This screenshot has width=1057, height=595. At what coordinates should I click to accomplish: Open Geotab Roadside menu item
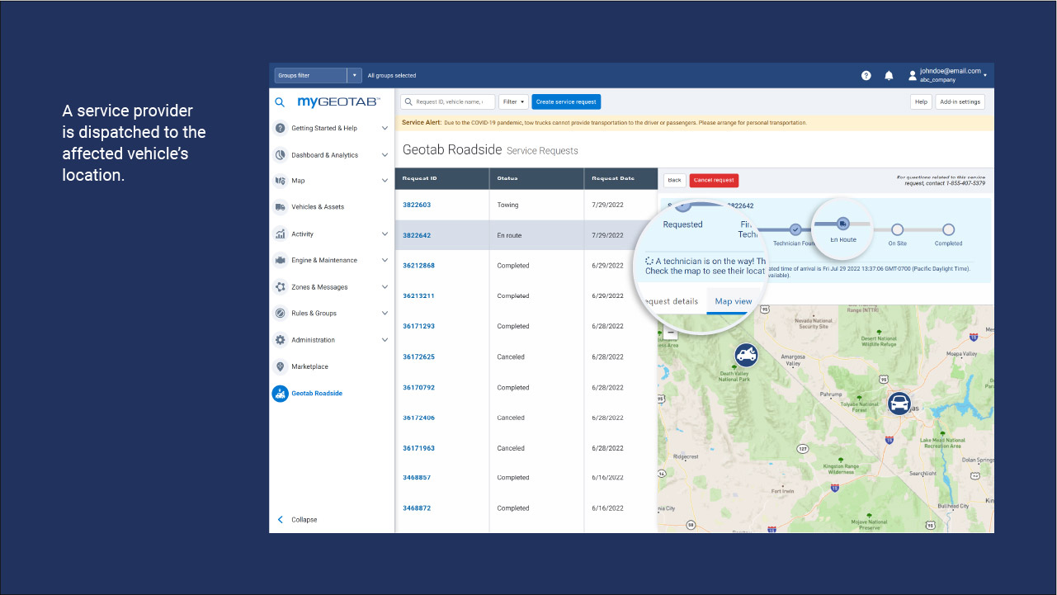317,394
